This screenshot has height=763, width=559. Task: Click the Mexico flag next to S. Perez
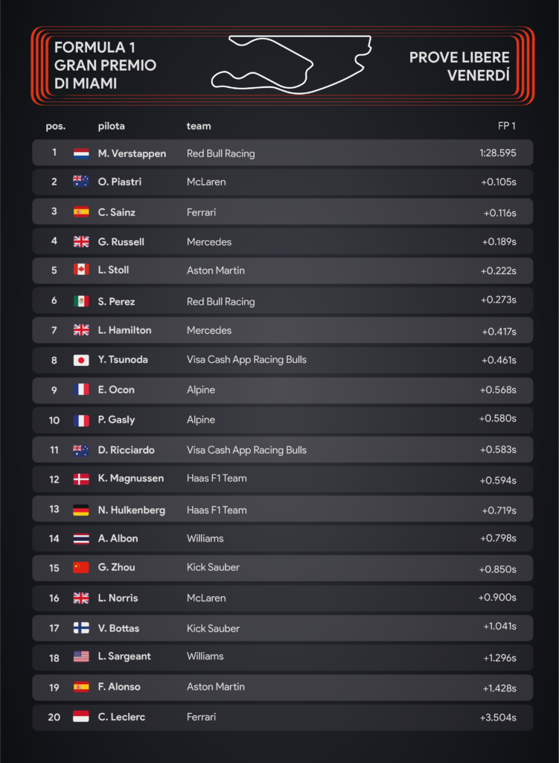pos(81,301)
